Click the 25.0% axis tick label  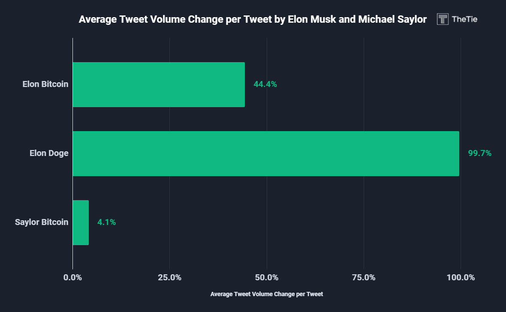pyautogui.click(x=169, y=277)
